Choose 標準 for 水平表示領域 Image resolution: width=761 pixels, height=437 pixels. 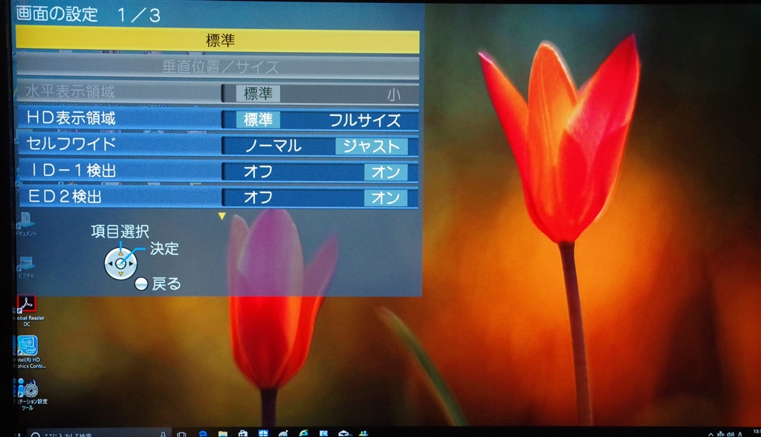(x=258, y=93)
